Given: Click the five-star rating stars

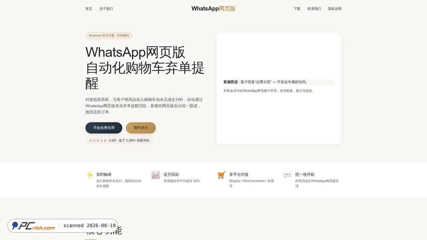Looking at the screenshot, I should (98, 140).
